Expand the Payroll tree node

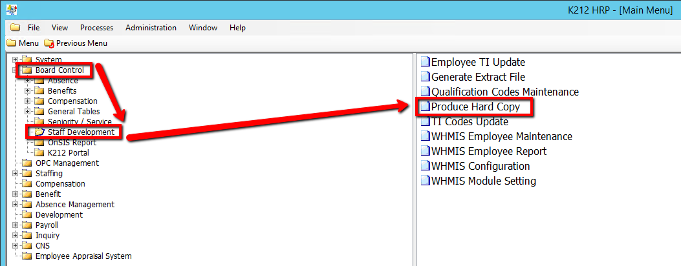click(x=15, y=225)
